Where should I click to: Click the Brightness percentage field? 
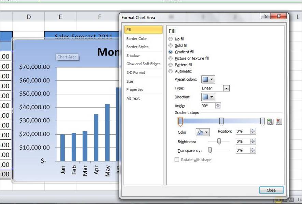243,141
